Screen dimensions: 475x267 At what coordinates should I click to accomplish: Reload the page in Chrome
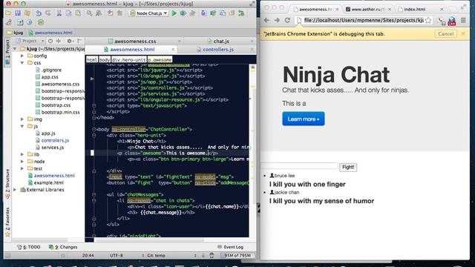[x=287, y=20]
